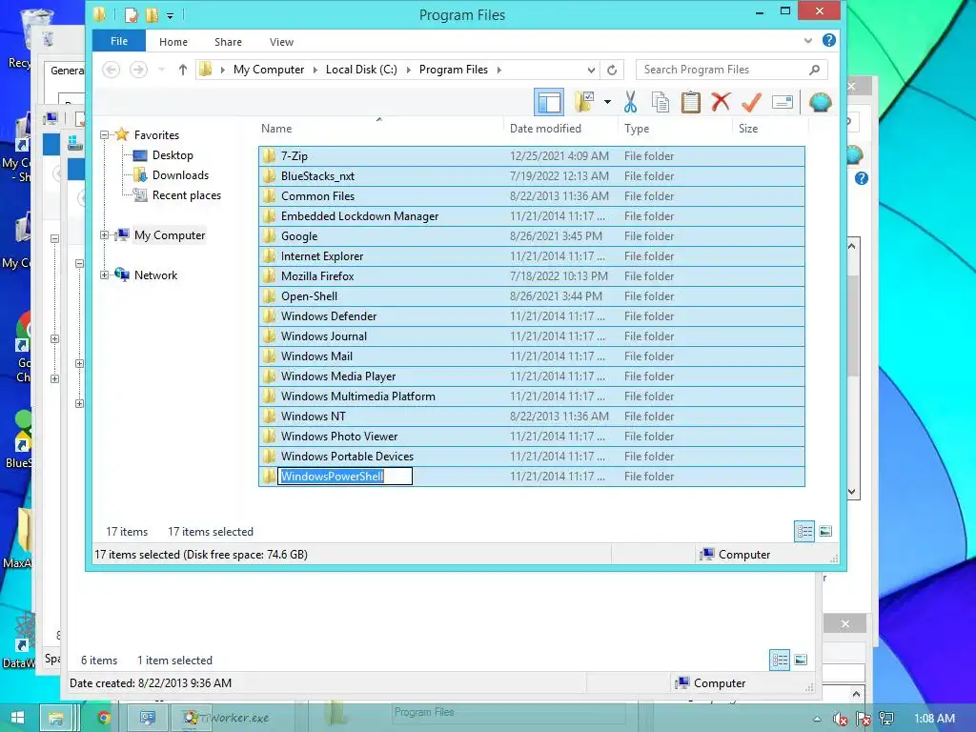The image size is (976, 732).
Task: Click the WindowsPowerShell rename text field
Action: pos(345,477)
